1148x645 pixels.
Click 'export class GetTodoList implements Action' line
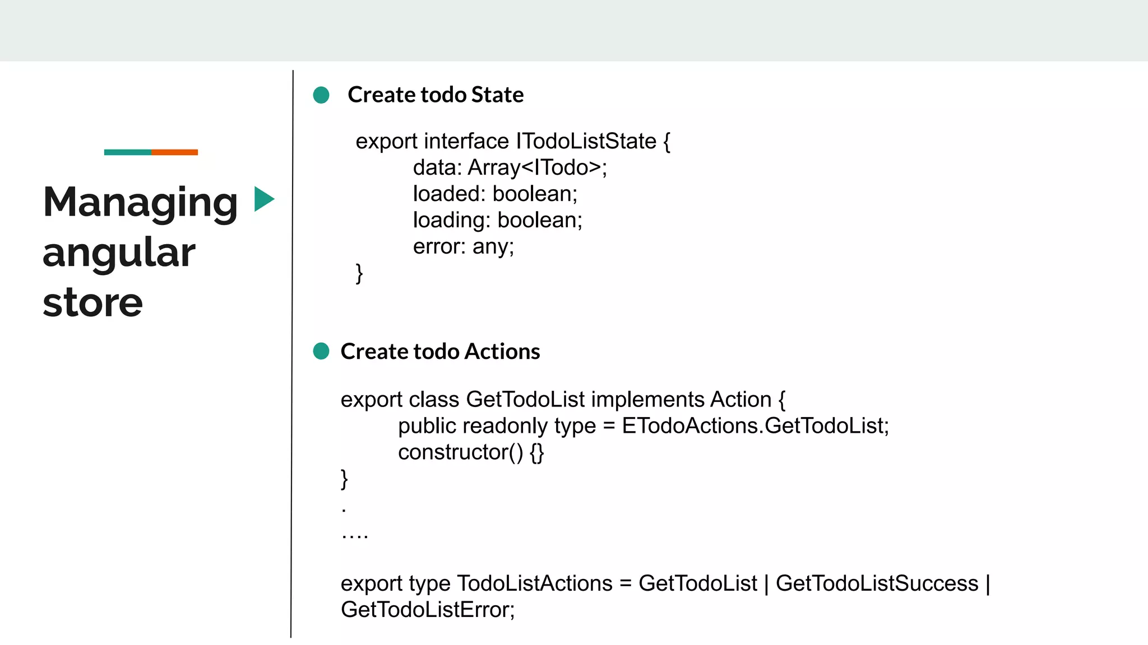[x=562, y=400]
